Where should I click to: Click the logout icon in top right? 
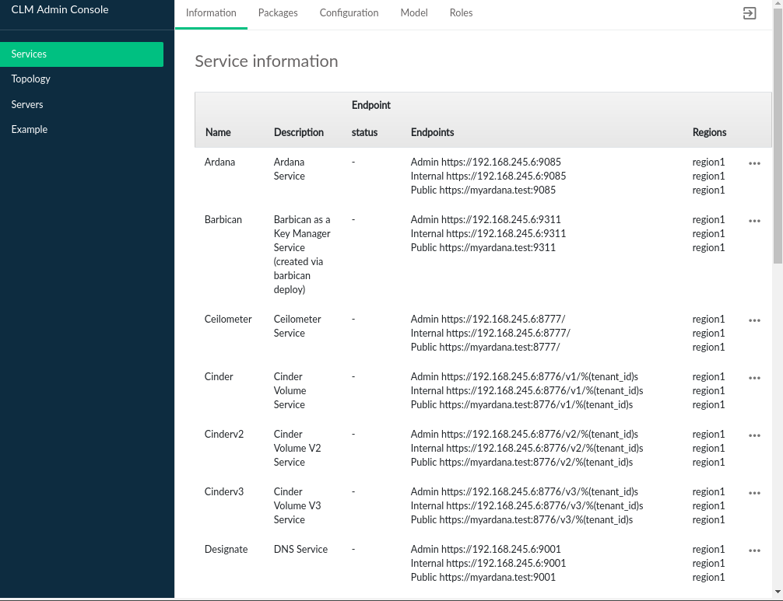(749, 13)
